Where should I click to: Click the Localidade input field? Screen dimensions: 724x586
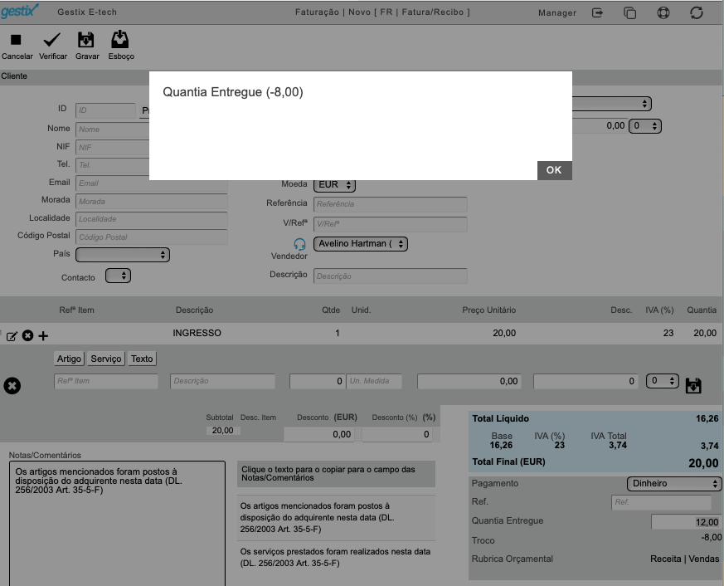pos(152,219)
